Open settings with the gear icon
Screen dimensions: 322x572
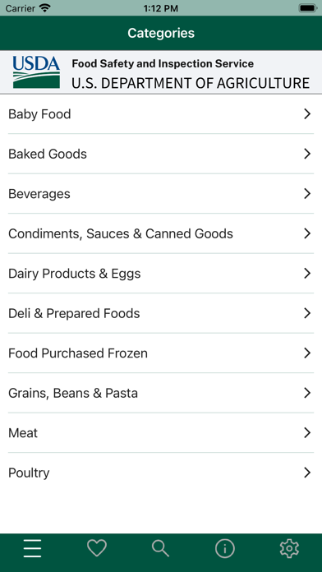(x=289, y=548)
